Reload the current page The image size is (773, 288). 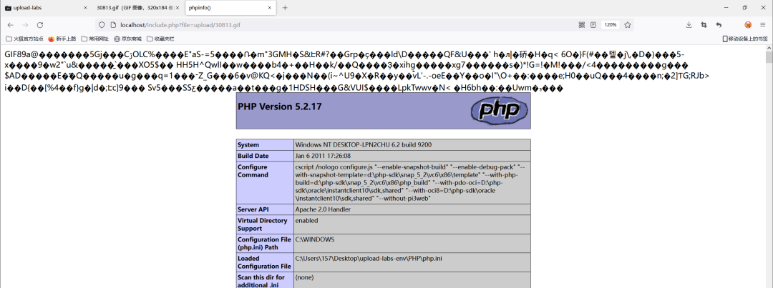click(40, 24)
